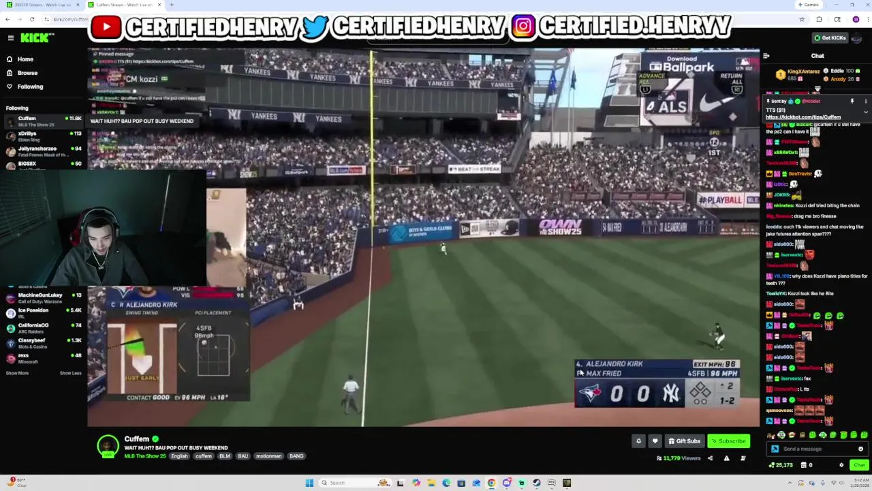The width and height of the screenshot is (872, 491).
Task: Open CaliforniaOG channel in sidebar
Action: (44, 328)
